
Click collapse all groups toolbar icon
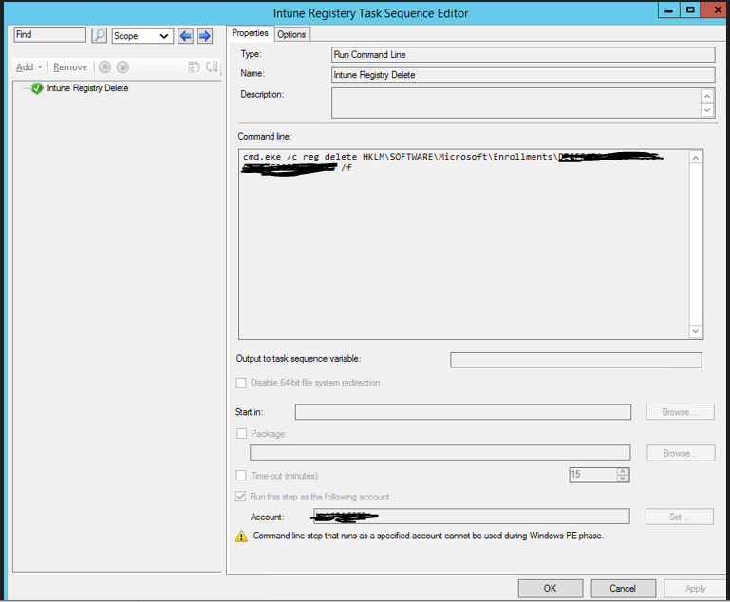point(212,67)
